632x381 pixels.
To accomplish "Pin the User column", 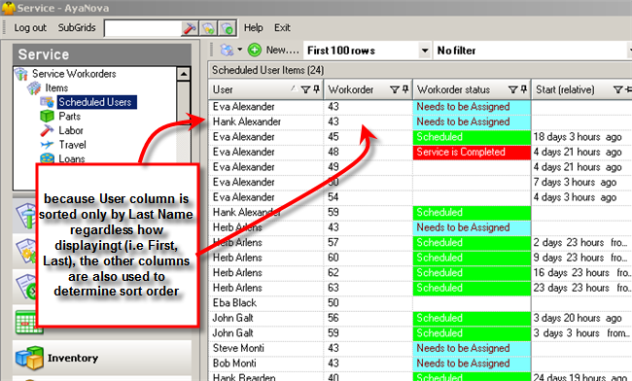I will (x=316, y=89).
